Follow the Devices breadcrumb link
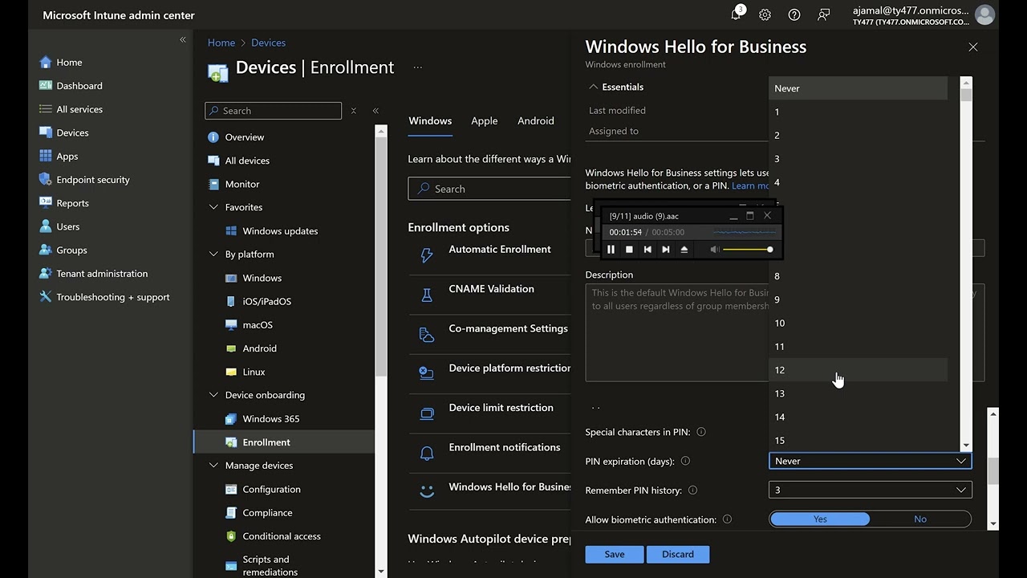 pos(268,43)
